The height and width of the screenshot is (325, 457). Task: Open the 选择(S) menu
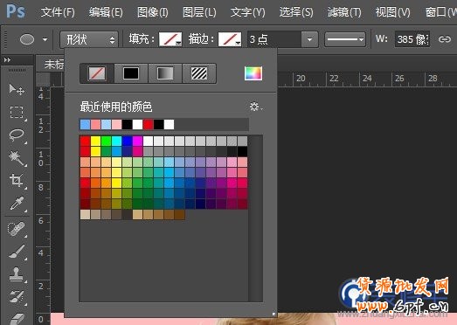(296, 12)
